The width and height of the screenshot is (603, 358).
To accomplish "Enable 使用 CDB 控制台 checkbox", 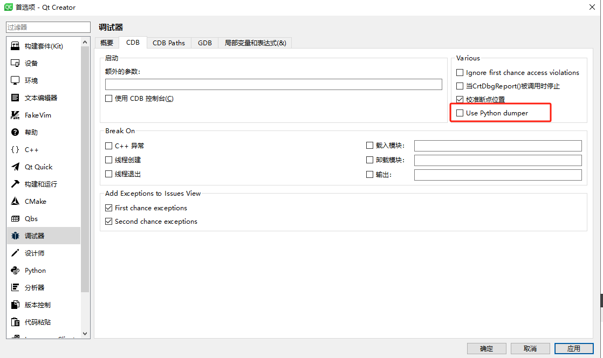I will [108, 99].
